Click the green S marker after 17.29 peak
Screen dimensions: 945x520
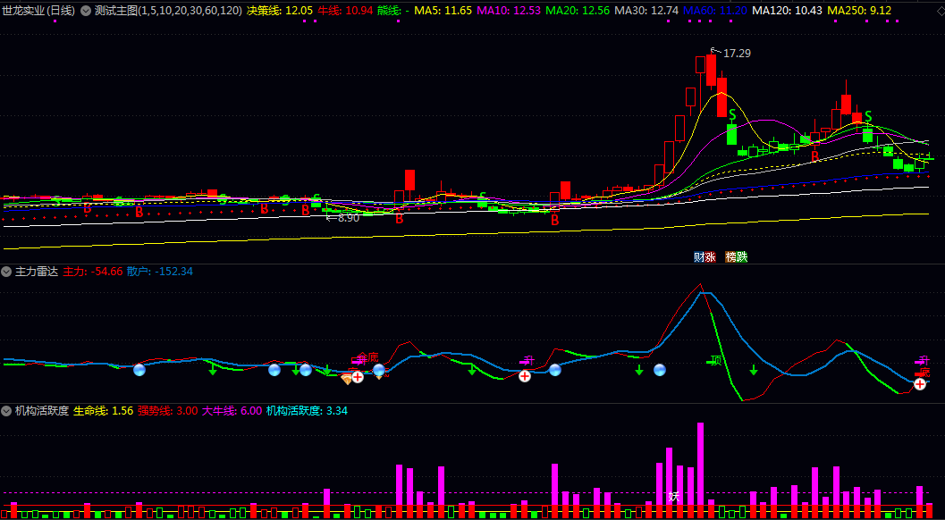732,113
